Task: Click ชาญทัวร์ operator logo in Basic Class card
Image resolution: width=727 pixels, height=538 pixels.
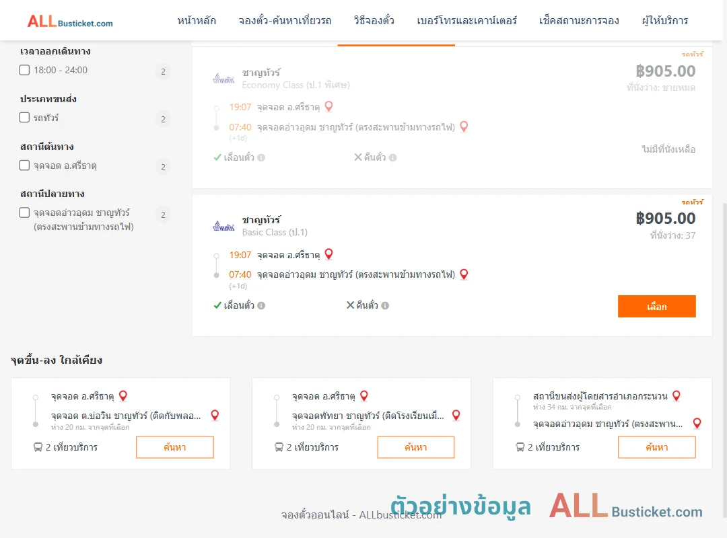Action: click(x=224, y=227)
